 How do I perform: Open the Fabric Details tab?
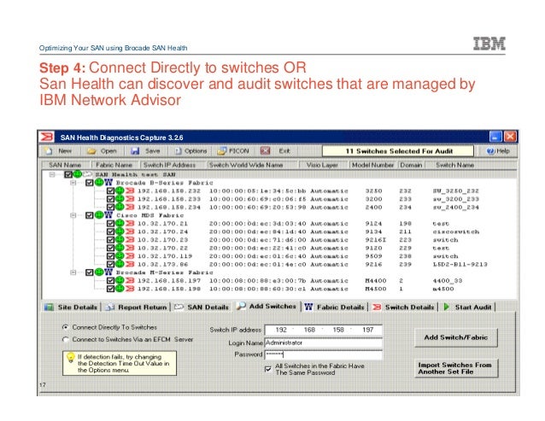(335, 307)
